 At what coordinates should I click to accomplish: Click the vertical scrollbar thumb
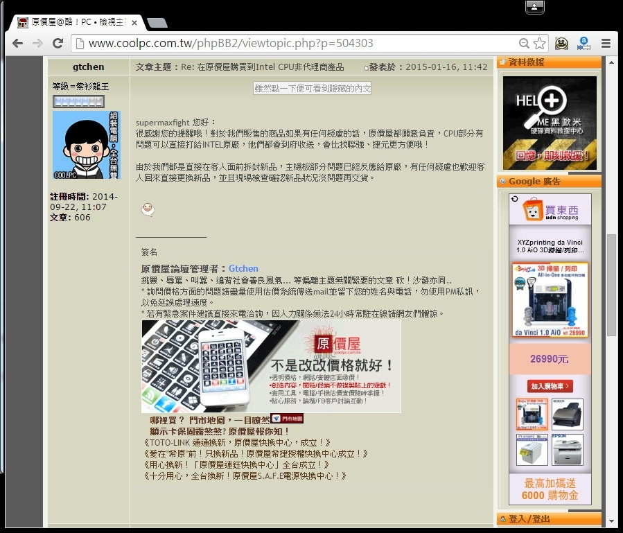[611, 286]
